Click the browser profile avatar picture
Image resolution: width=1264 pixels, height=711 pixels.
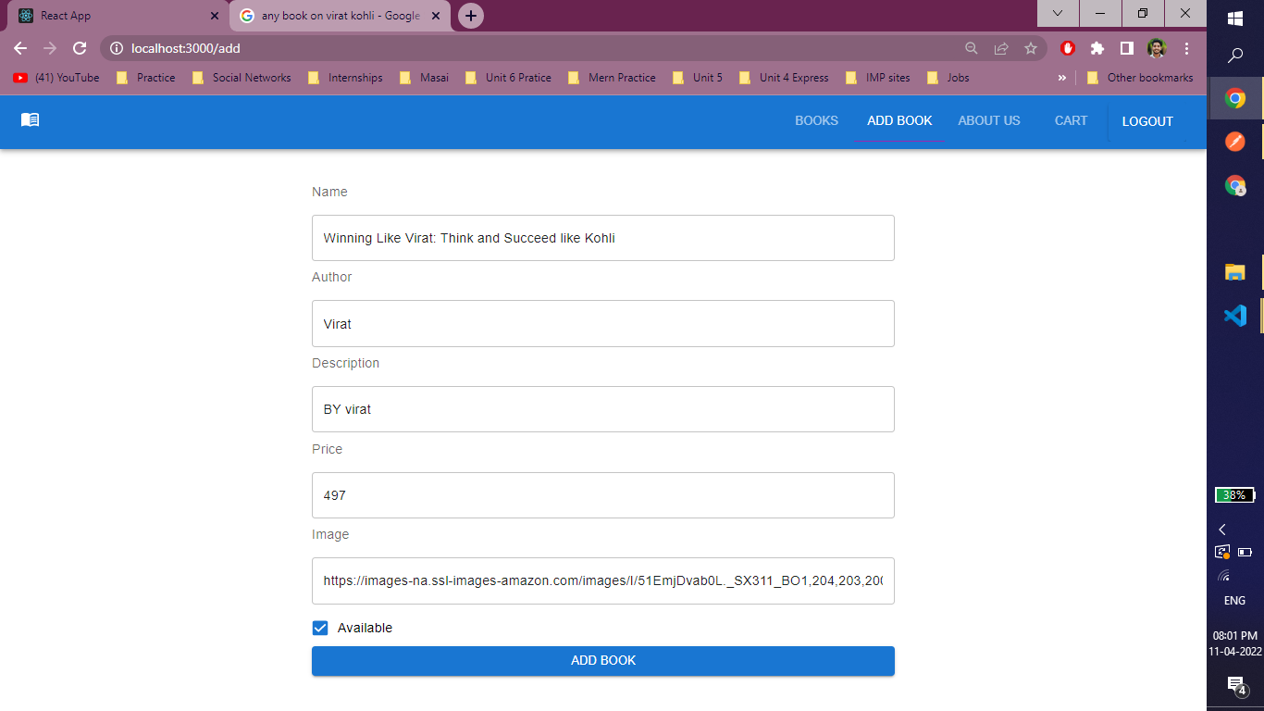pos(1158,49)
